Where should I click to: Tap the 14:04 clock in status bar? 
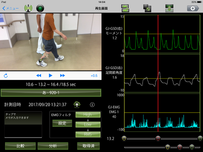[102, 2]
